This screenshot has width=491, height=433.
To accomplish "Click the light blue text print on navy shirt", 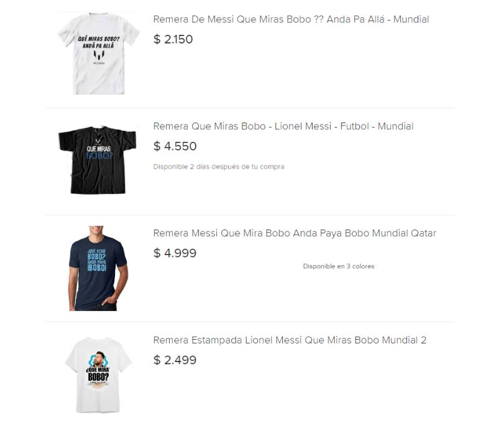I will (97, 260).
